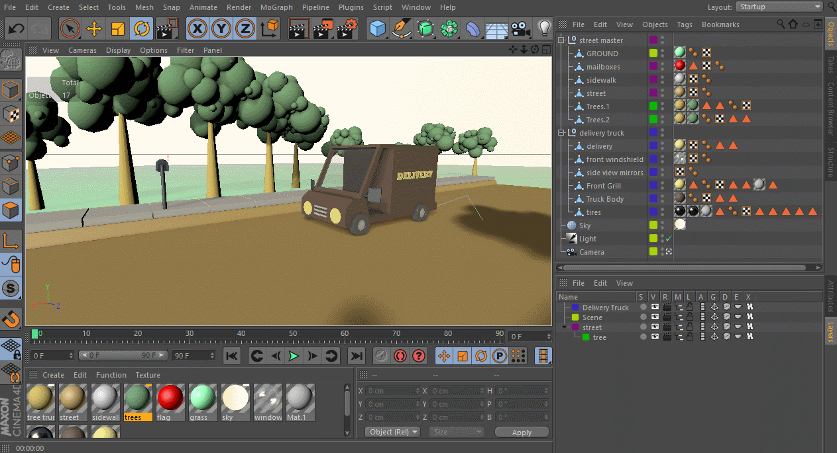Add a Cube primitive object

point(378,29)
